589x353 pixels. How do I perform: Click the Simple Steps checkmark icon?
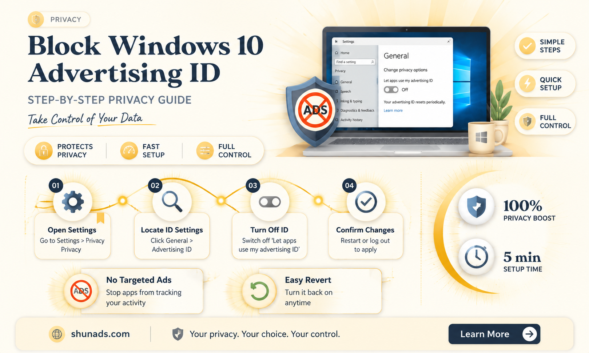[x=527, y=46]
